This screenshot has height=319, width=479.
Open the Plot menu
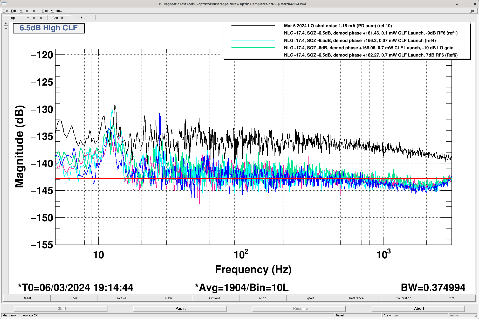pyautogui.click(x=45, y=11)
